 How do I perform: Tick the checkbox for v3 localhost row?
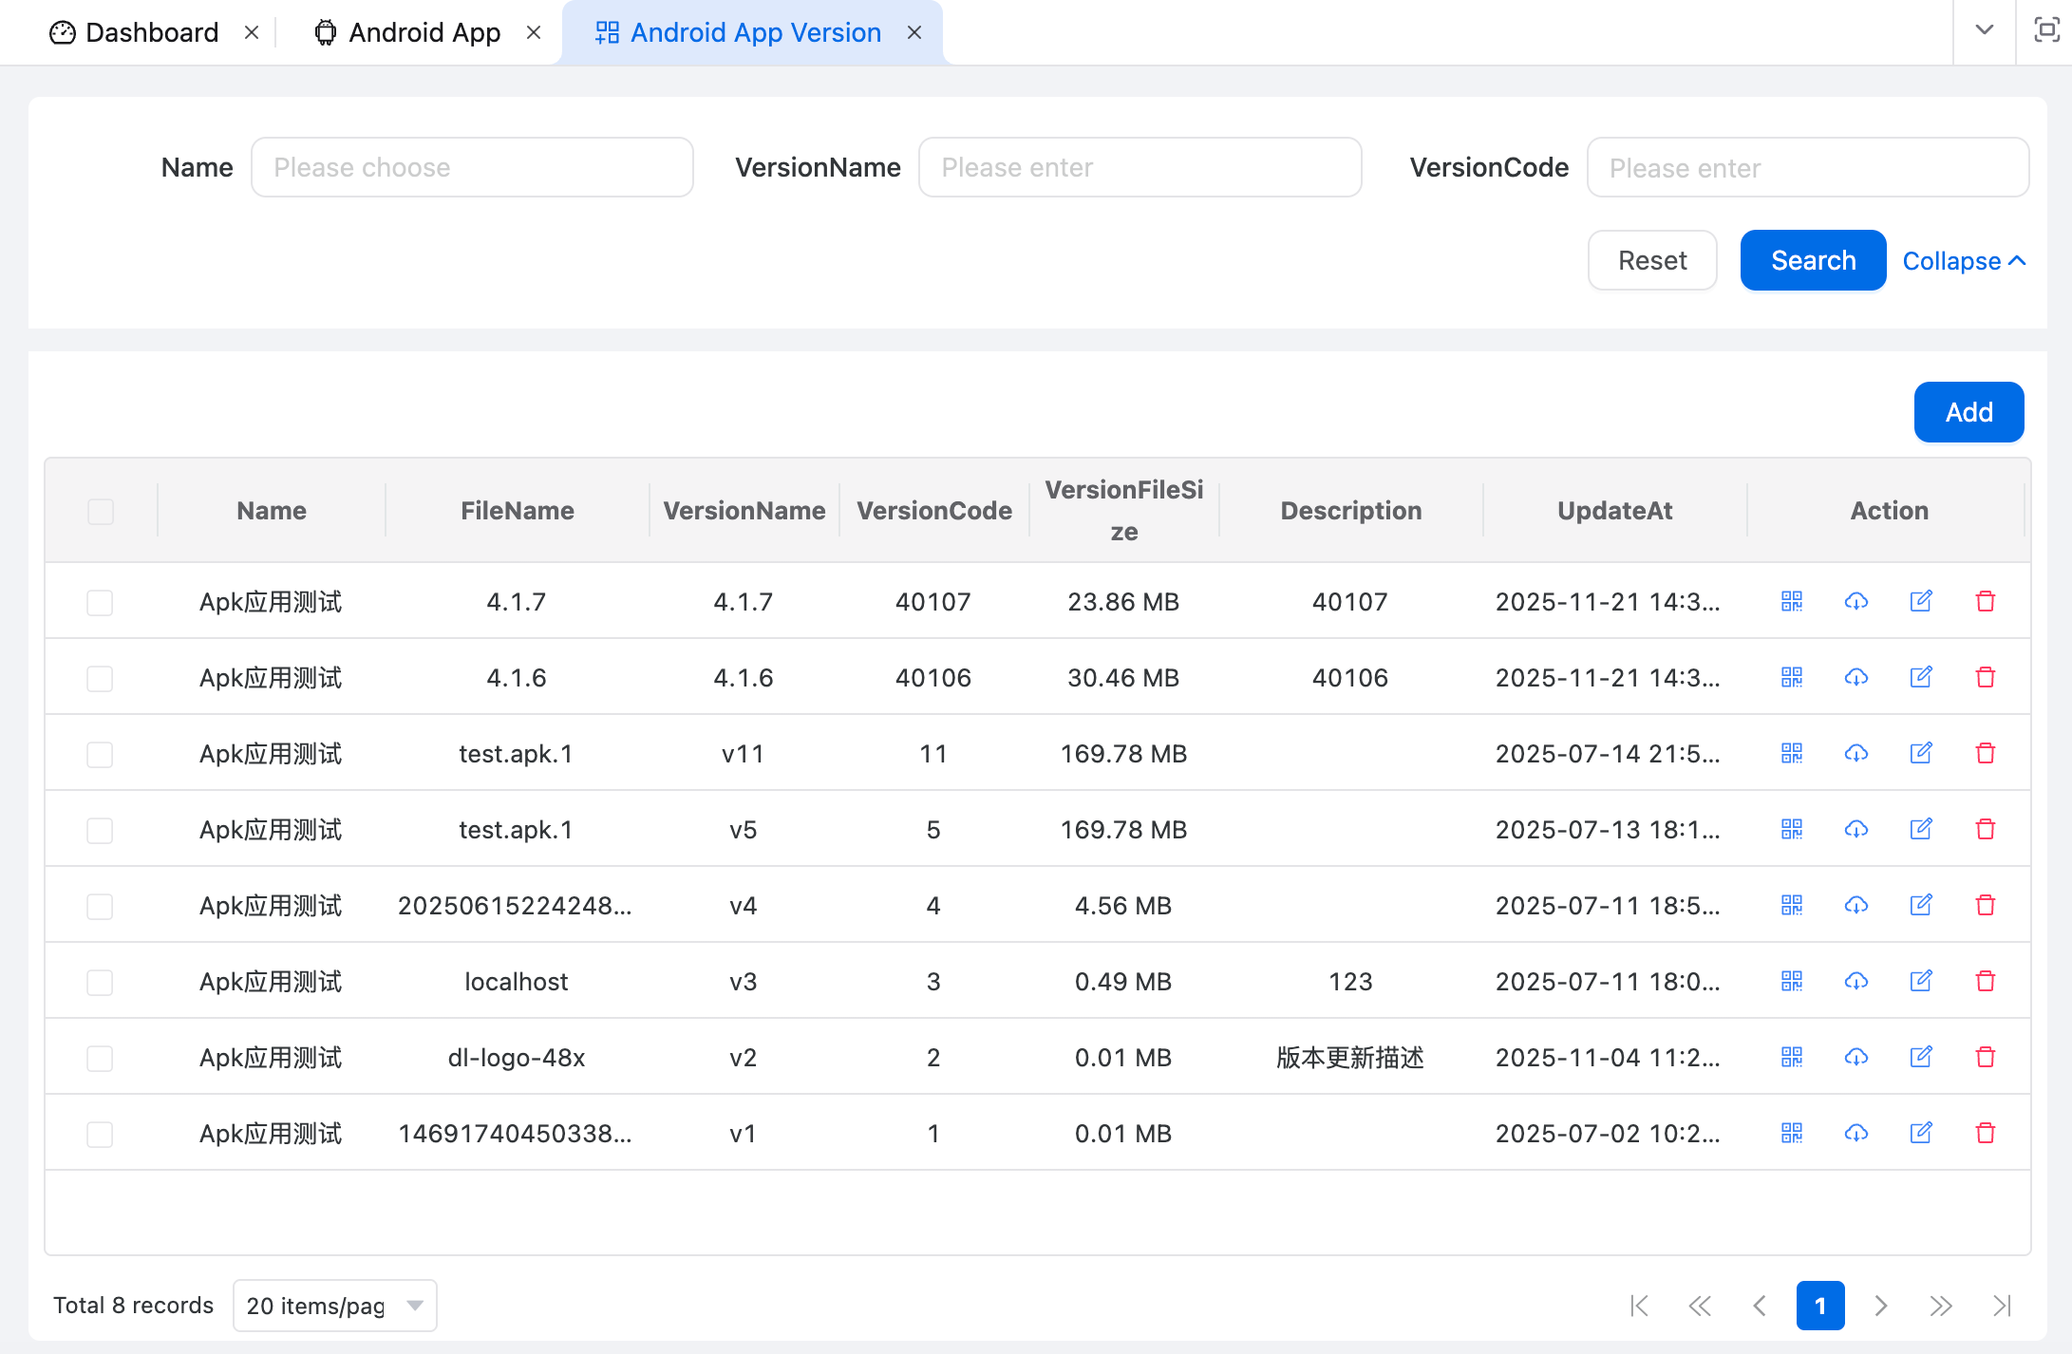[101, 982]
